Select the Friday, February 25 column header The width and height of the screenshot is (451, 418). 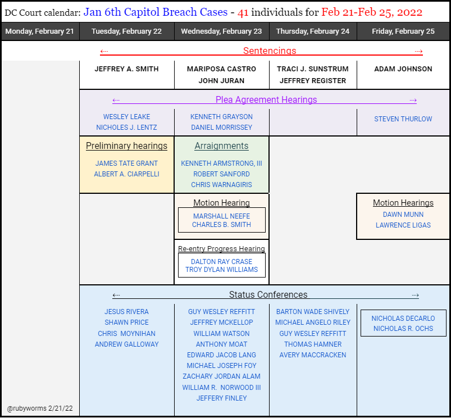coord(403,31)
